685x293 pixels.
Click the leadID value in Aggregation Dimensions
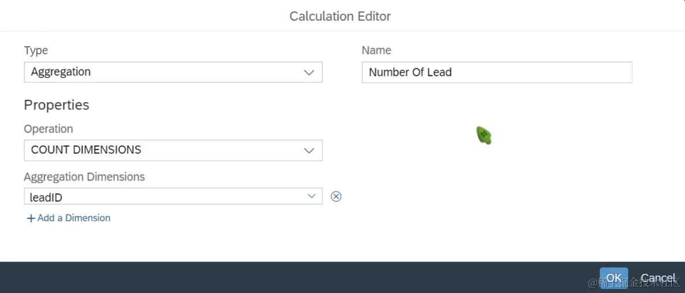click(x=46, y=197)
